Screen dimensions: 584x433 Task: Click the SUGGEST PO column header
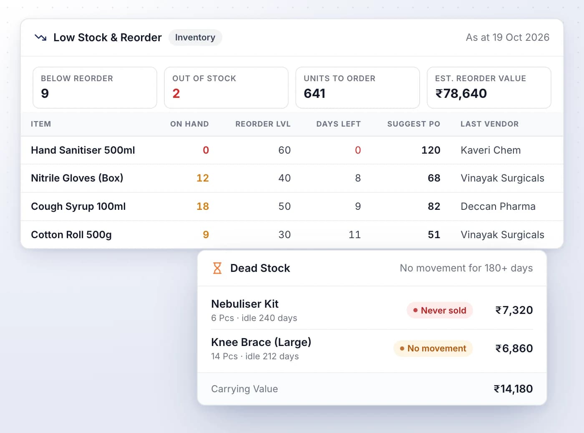point(413,124)
